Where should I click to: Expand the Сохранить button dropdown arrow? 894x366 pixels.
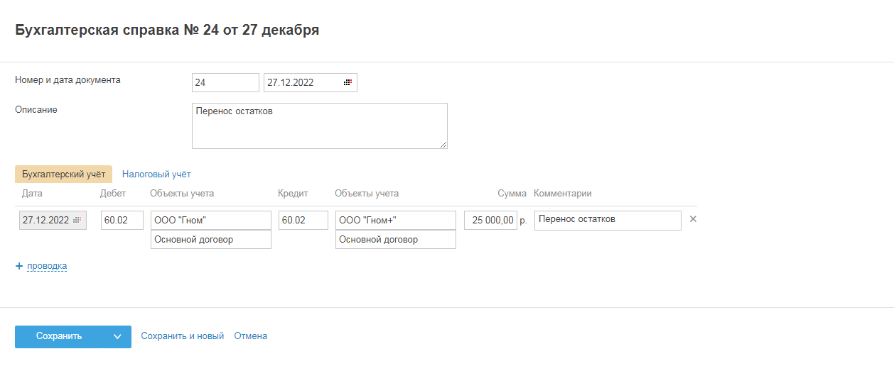coord(117,337)
